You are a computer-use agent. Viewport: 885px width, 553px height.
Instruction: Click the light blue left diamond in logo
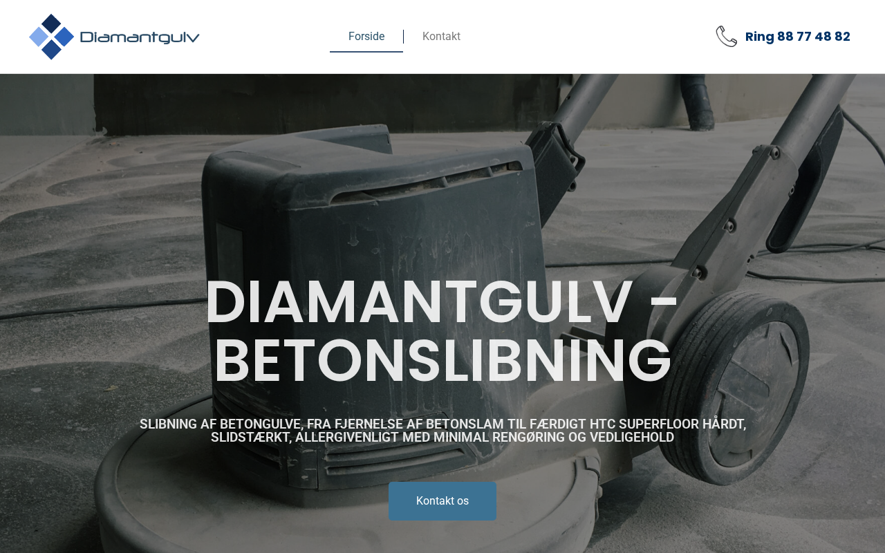click(39, 37)
